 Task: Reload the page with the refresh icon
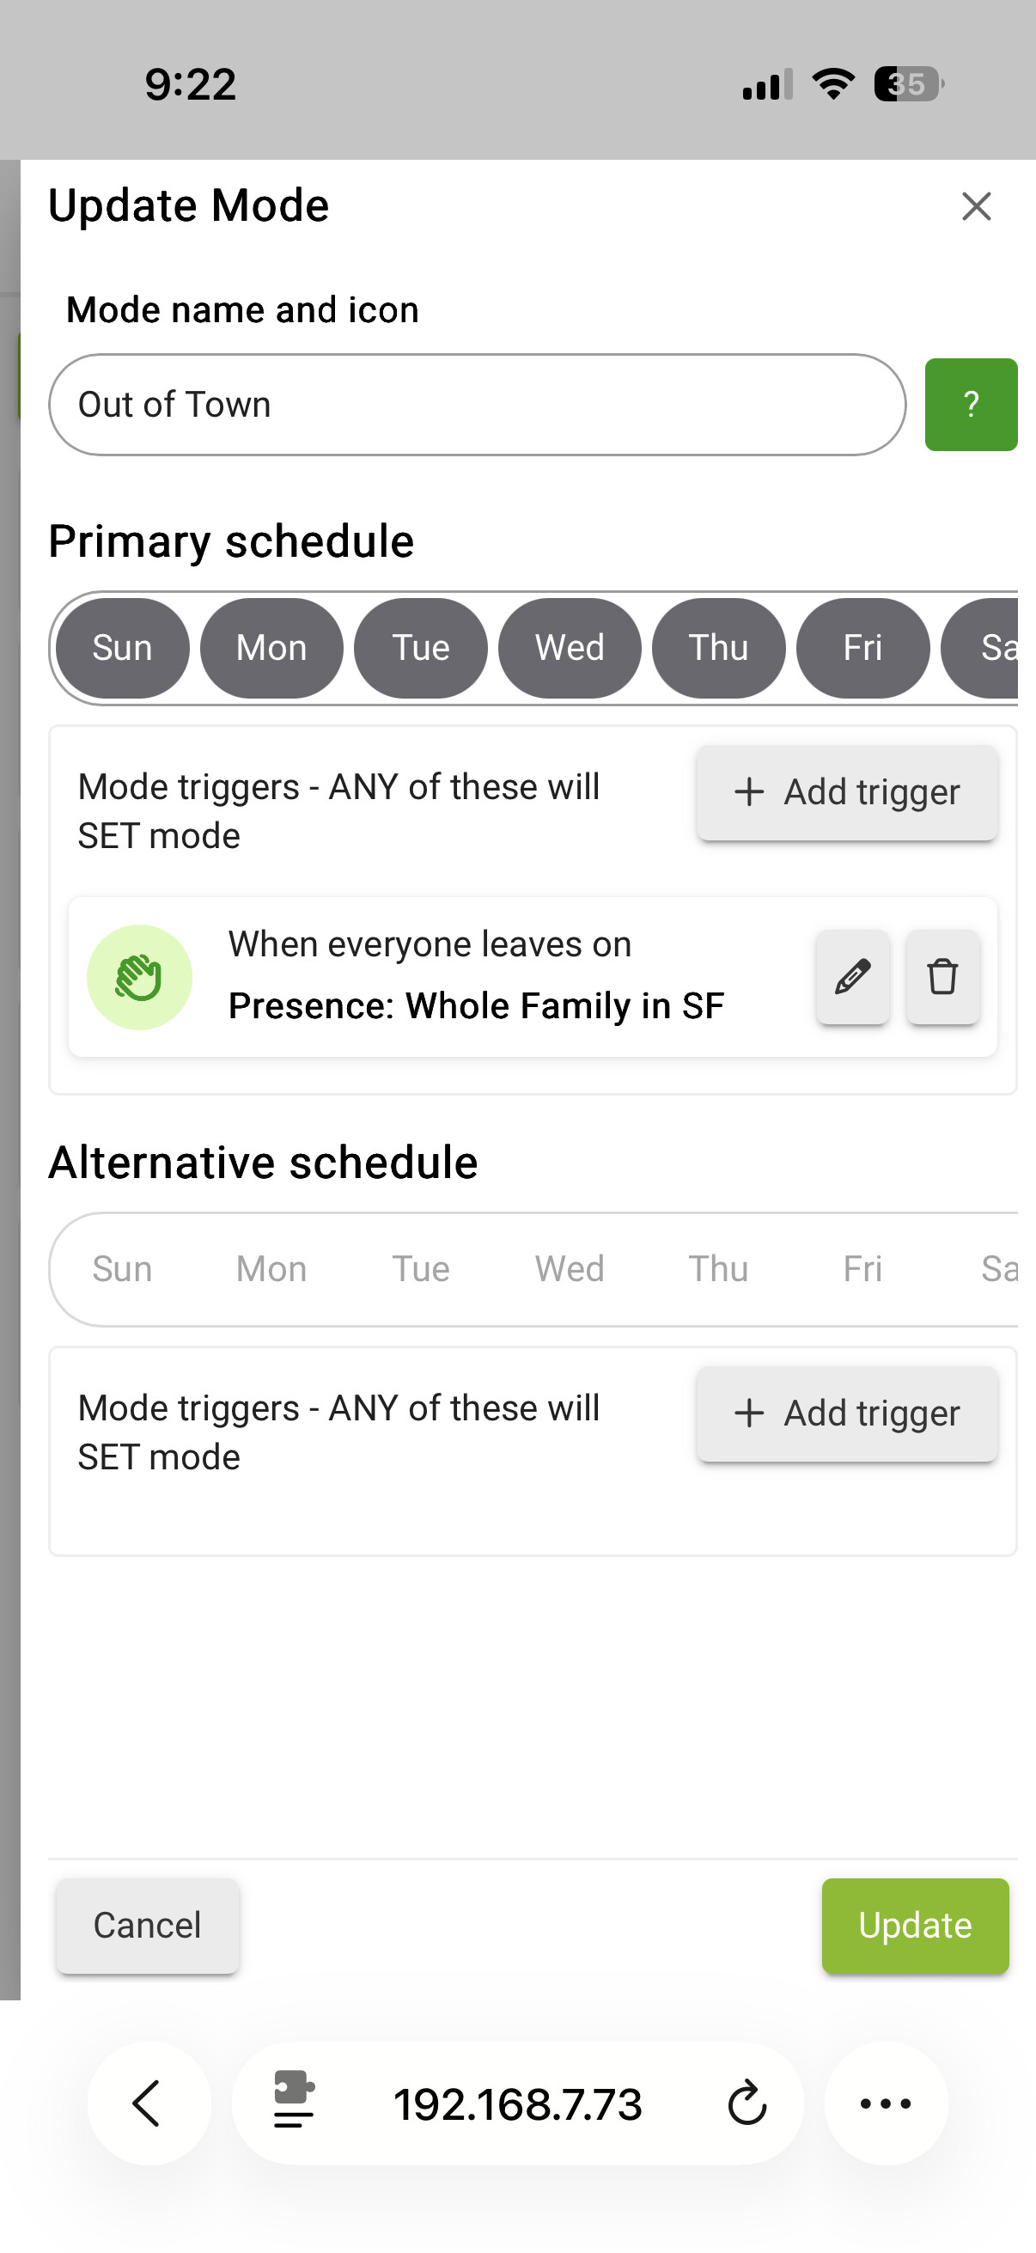point(747,2103)
